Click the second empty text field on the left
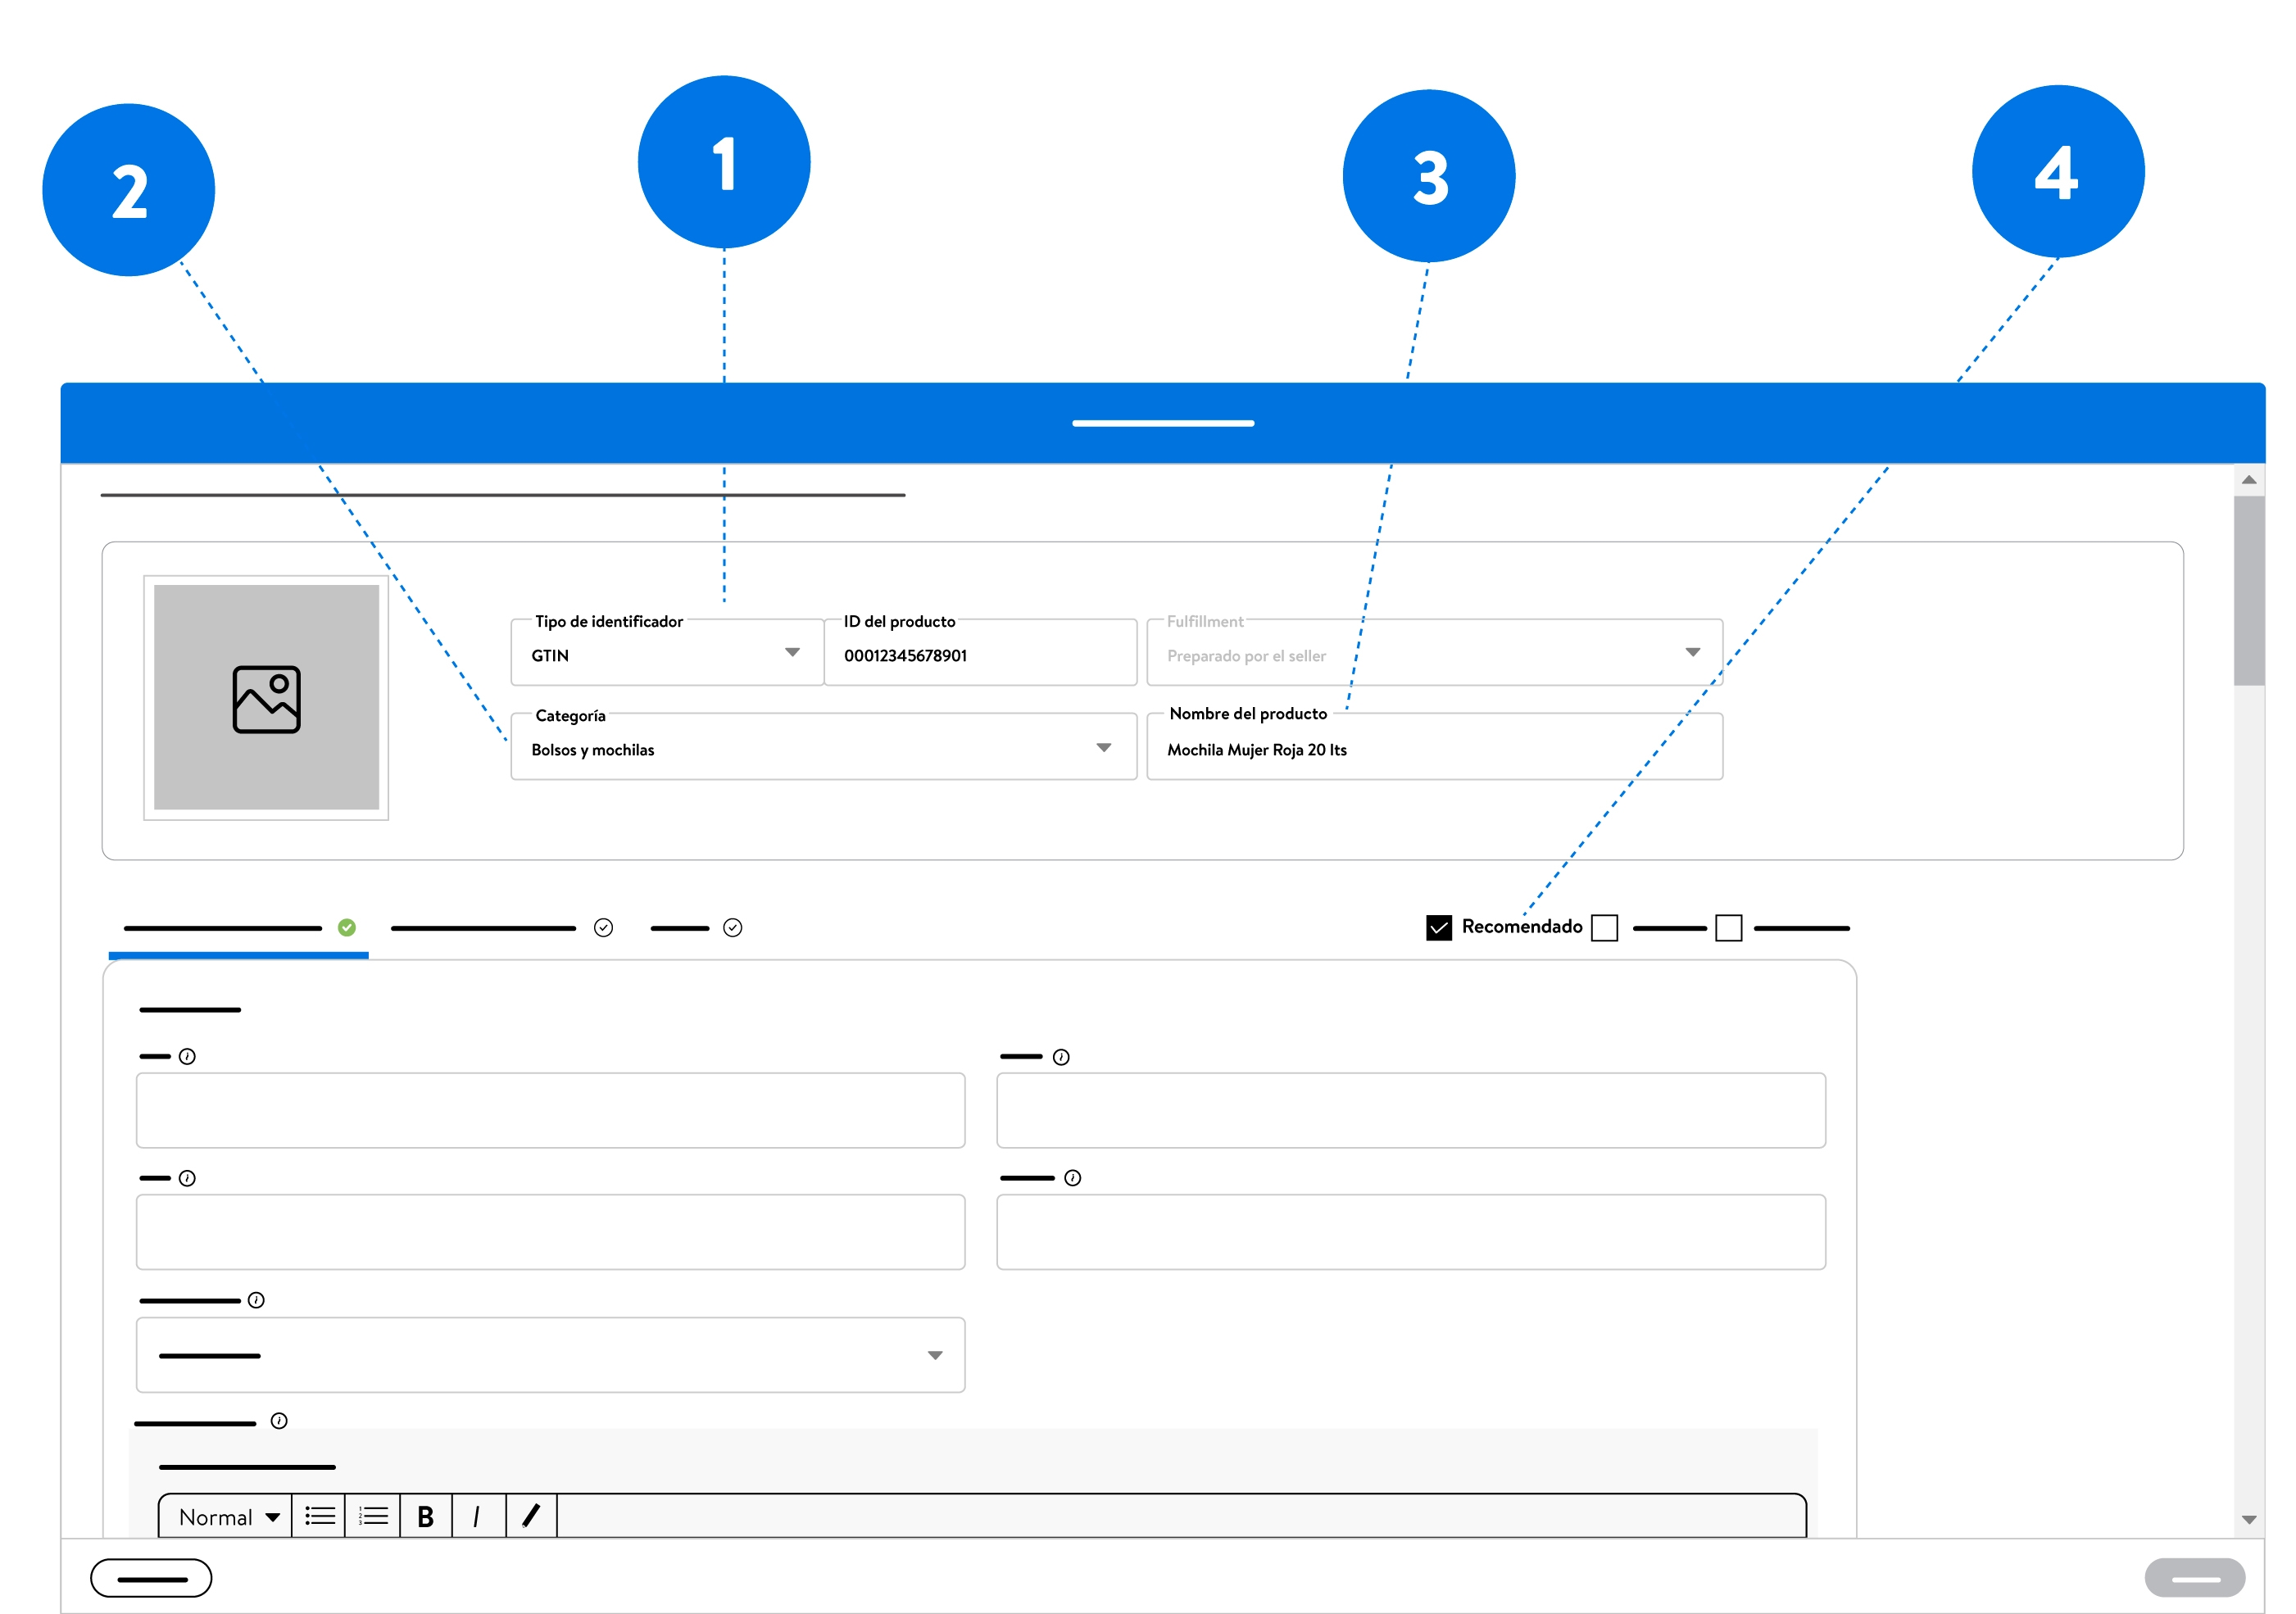 click(x=551, y=1232)
